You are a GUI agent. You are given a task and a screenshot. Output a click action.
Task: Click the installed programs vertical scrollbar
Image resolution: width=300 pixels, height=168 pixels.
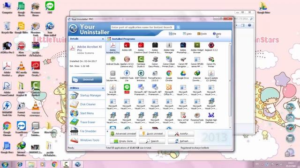230,81
